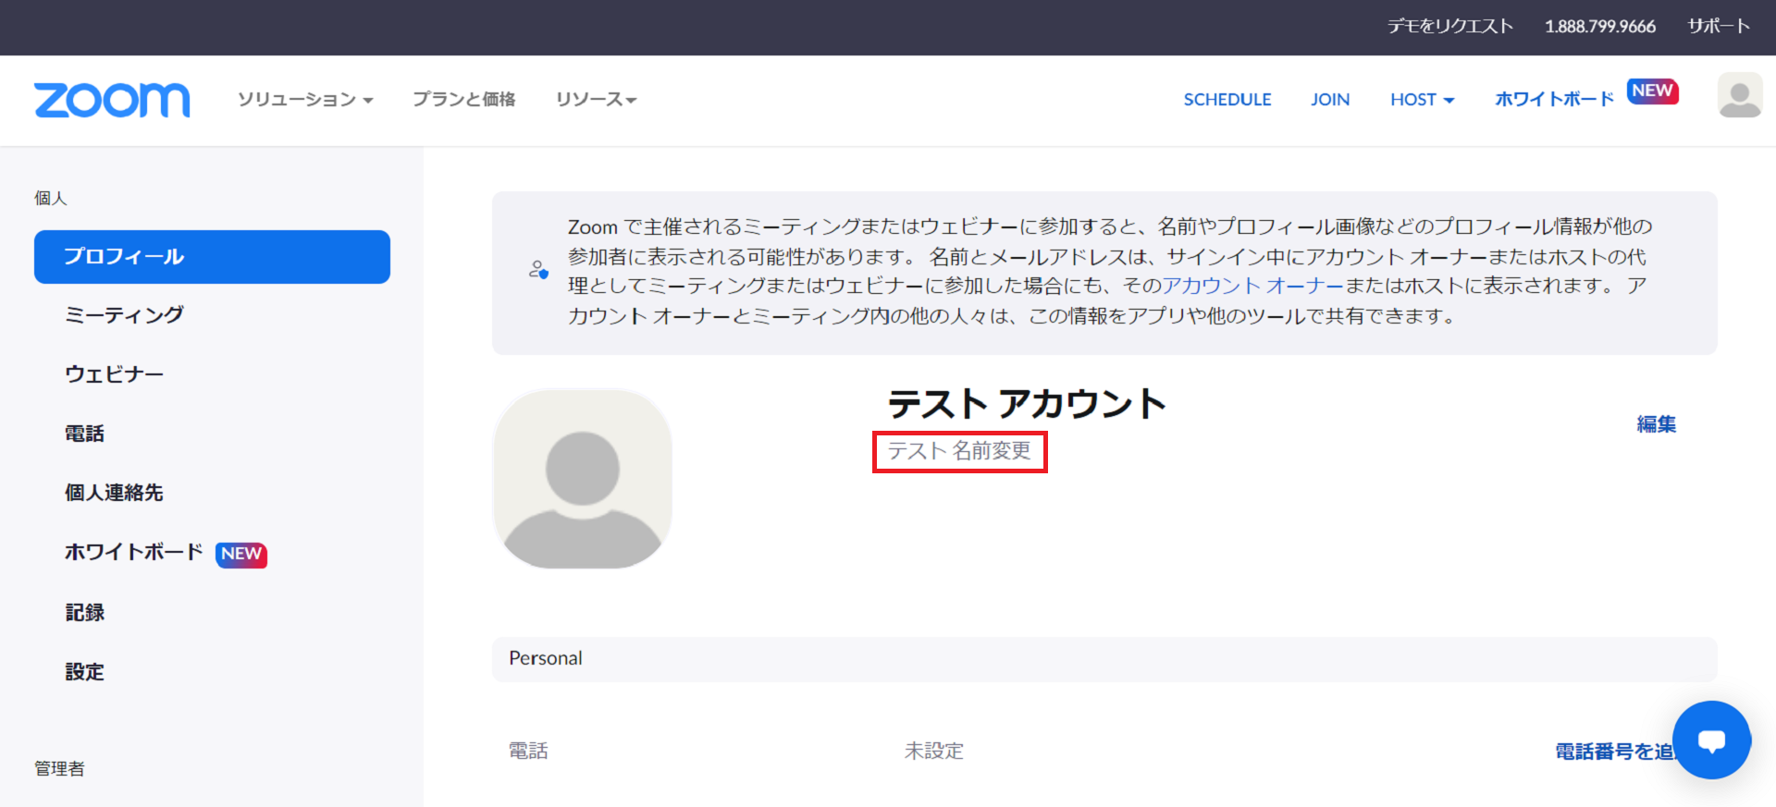Go to ウェビナー section

click(x=114, y=374)
